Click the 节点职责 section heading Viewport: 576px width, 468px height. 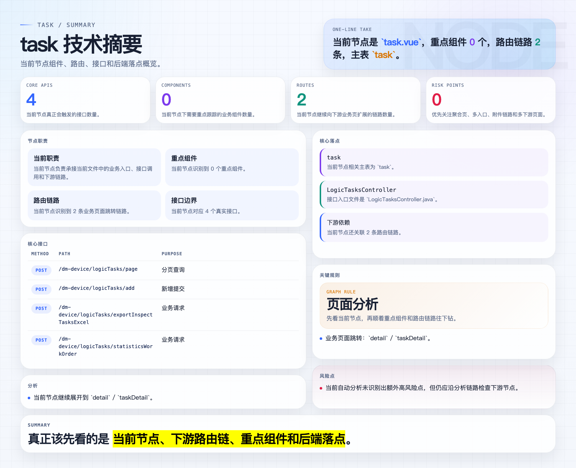pyautogui.click(x=38, y=141)
